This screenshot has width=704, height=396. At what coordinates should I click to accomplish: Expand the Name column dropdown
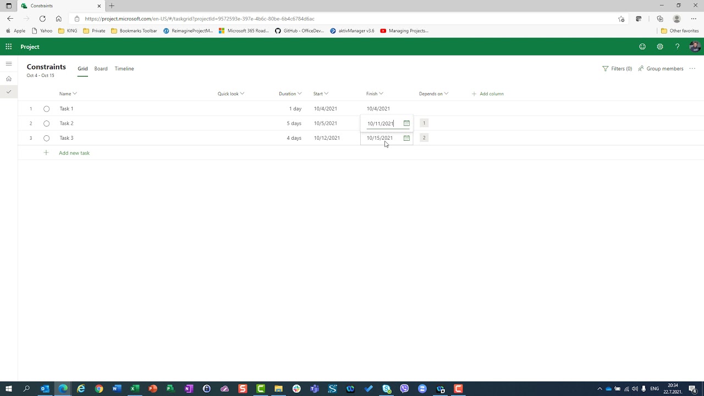tap(75, 94)
